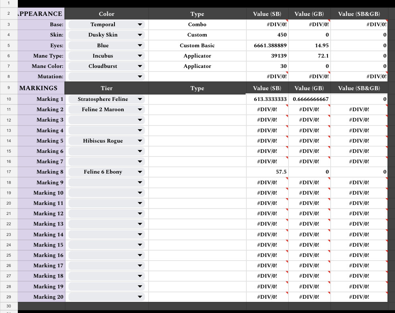Select the Value (GB) #DIV/0! cell in Mutation row
395x313 pixels.
(x=309, y=76)
